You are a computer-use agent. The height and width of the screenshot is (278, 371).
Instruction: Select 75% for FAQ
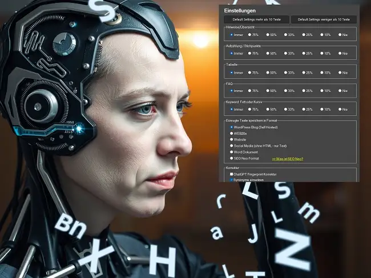pyautogui.click(x=249, y=91)
